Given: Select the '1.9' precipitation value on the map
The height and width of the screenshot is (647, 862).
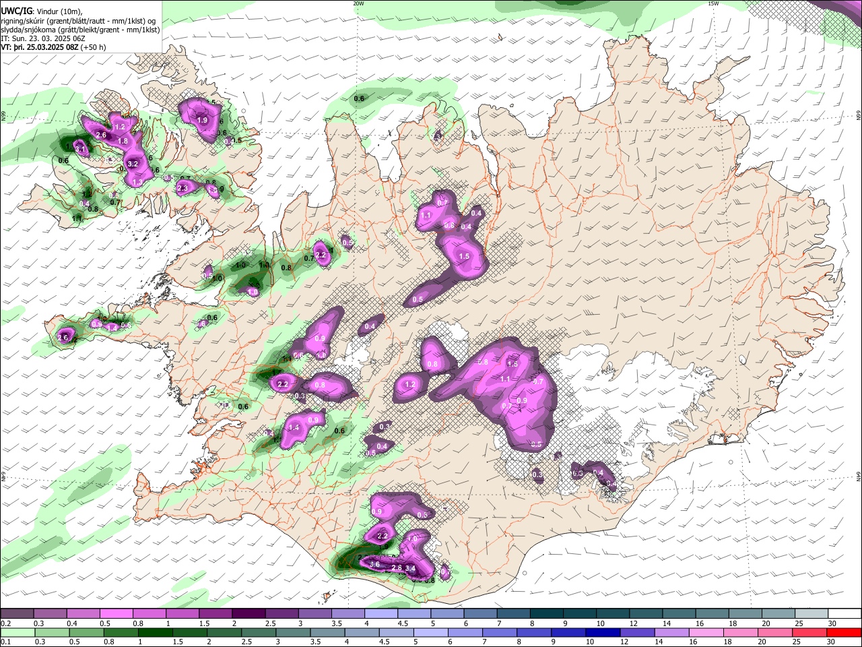Looking at the screenshot, I should (x=202, y=120).
